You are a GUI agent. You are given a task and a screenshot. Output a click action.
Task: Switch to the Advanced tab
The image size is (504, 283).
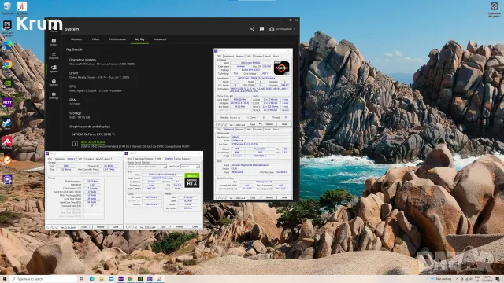pyautogui.click(x=160, y=39)
